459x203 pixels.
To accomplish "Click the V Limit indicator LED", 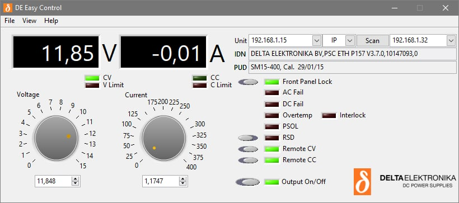I will (92, 85).
